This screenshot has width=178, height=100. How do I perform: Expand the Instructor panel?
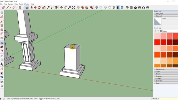pyautogui.click(x=166, y=81)
